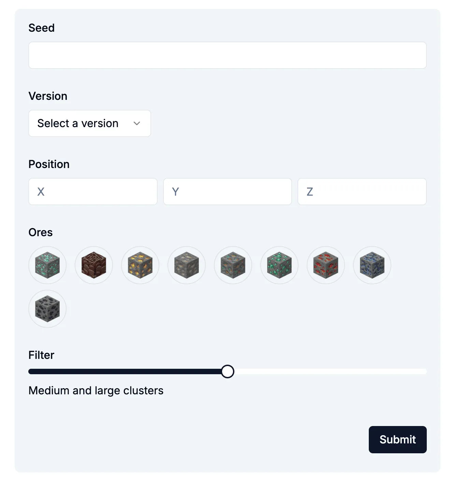This screenshot has height=486, width=451.
Task: Select the redstone ore icon
Action: point(325,265)
